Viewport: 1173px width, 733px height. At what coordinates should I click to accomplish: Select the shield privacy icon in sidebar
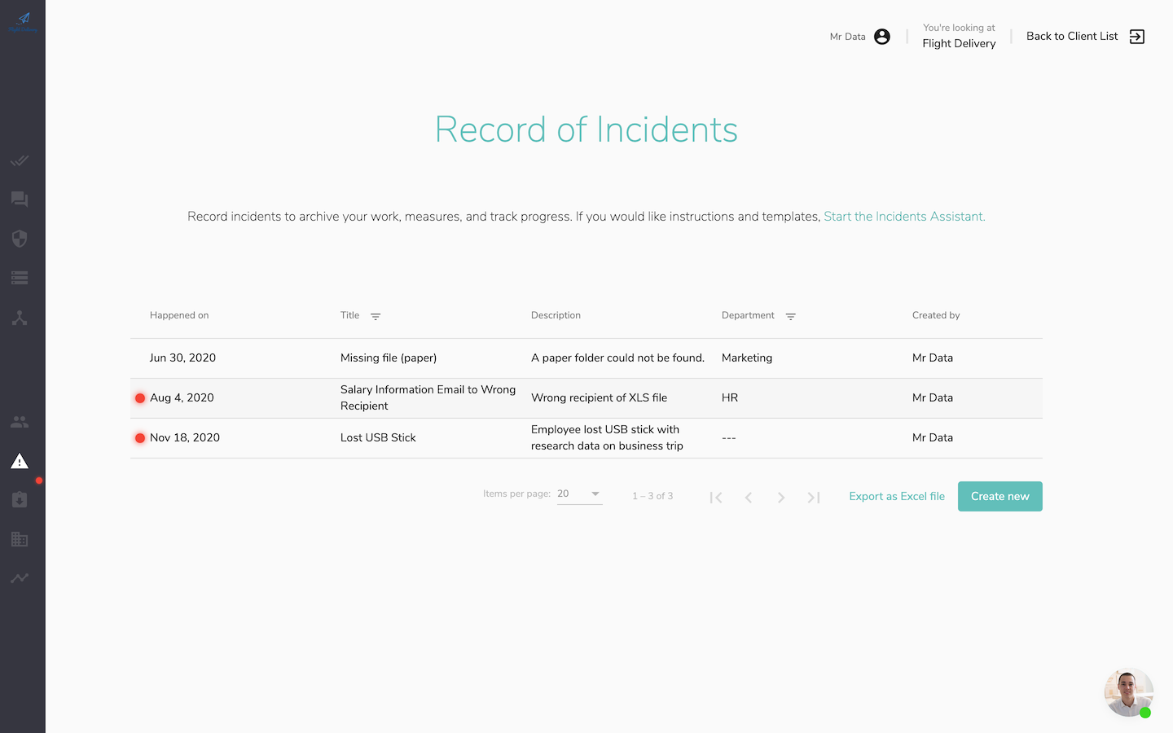(x=20, y=239)
